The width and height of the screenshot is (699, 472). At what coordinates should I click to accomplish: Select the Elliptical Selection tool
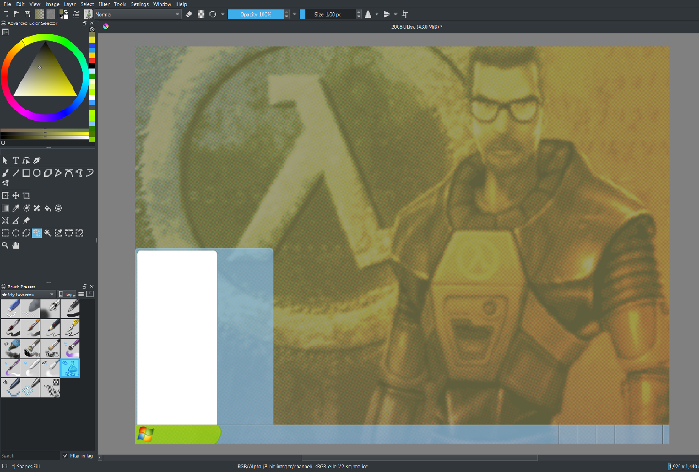point(16,233)
